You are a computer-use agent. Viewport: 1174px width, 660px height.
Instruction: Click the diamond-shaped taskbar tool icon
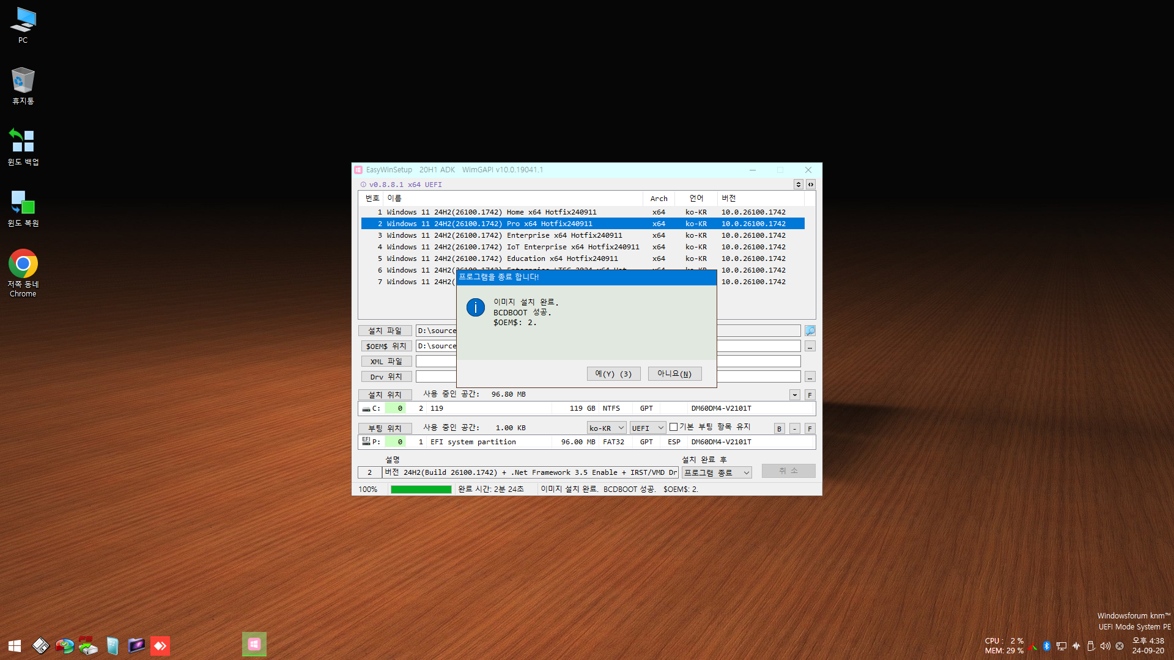pyautogui.click(x=40, y=645)
